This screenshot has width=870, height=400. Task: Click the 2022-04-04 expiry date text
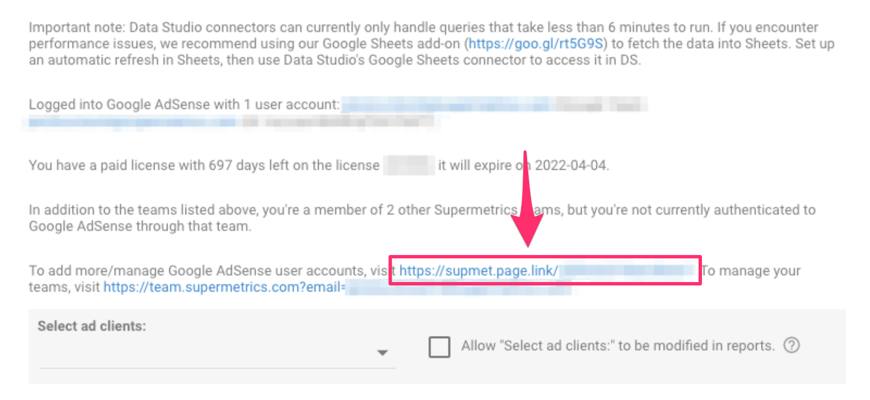(570, 166)
